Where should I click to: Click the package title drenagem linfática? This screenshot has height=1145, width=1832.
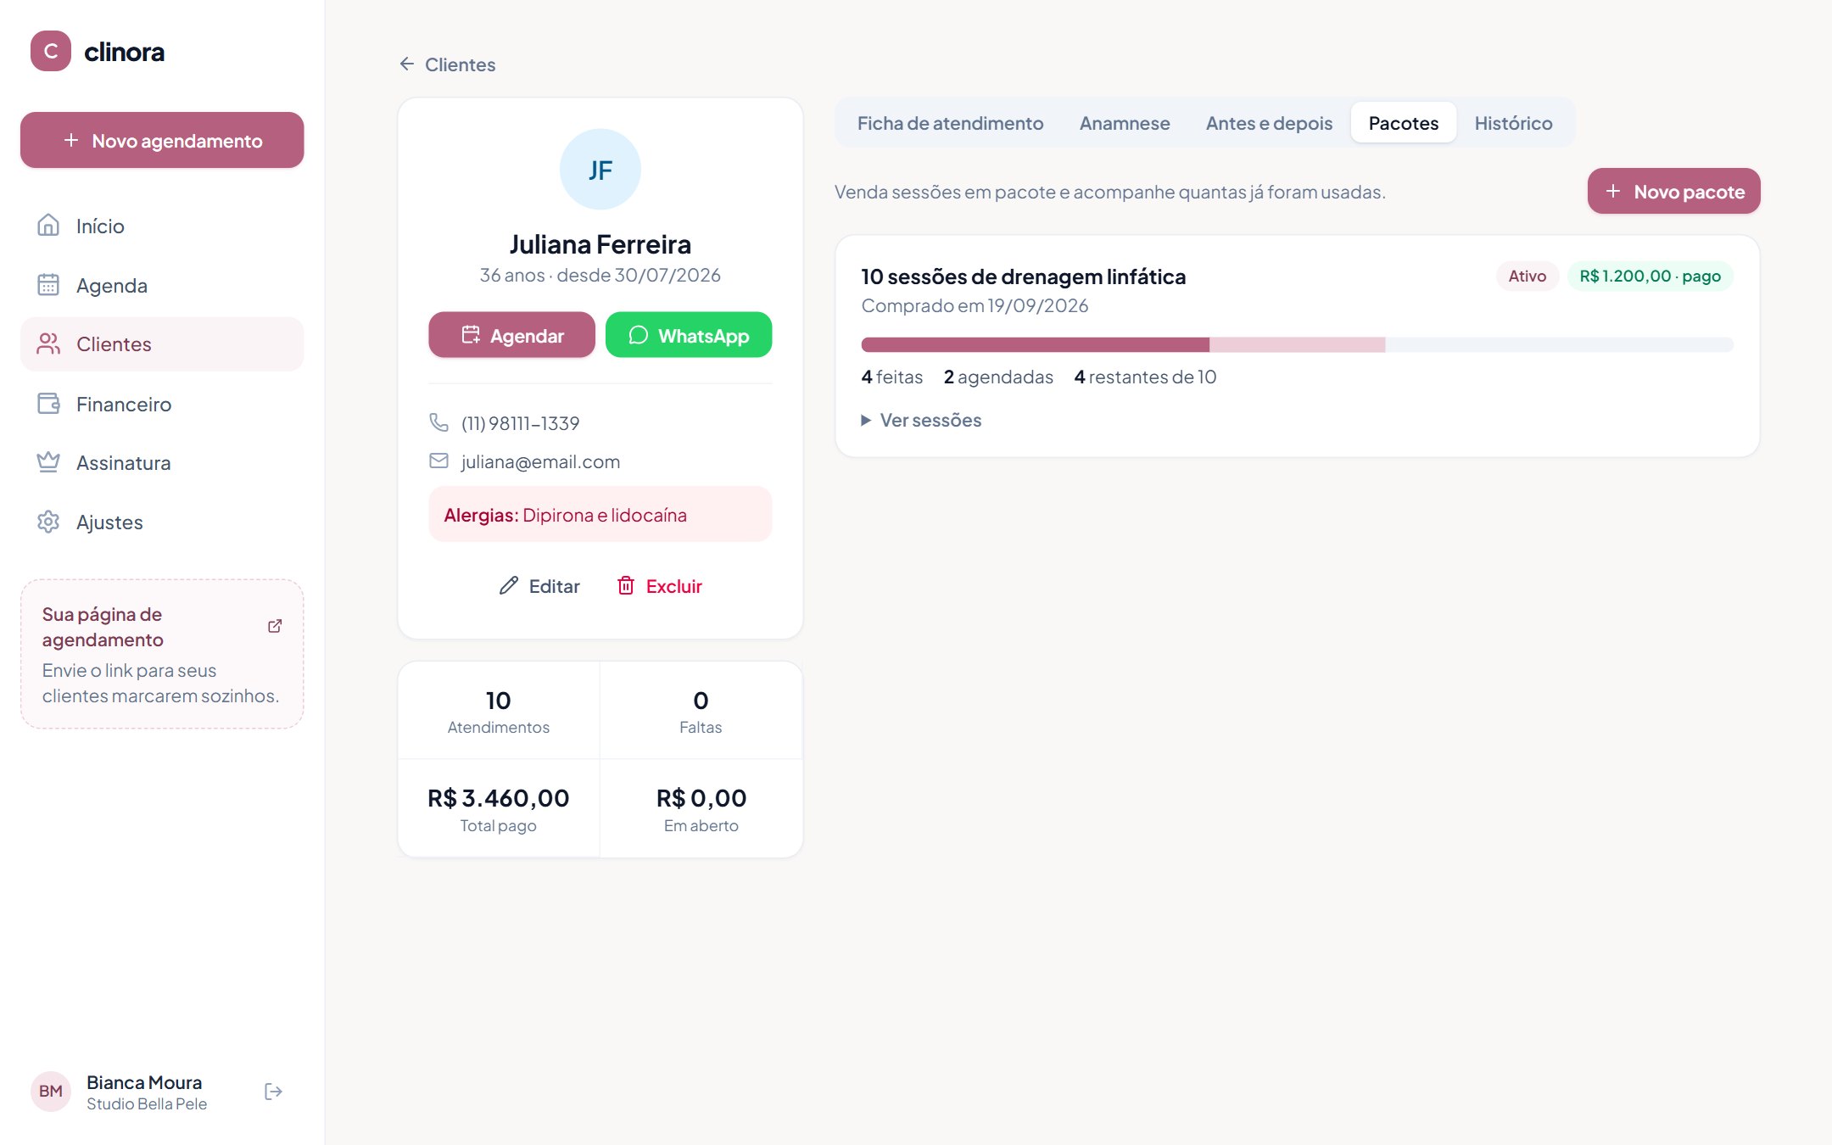click(x=1023, y=276)
